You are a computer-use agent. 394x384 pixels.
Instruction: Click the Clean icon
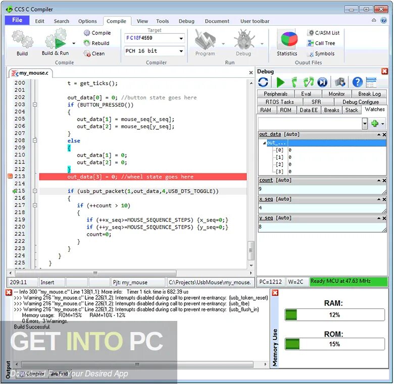click(x=87, y=53)
